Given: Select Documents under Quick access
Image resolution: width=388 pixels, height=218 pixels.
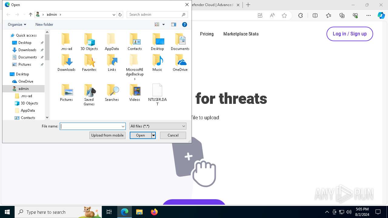Looking at the screenshot, I should [x=28, y=57].
